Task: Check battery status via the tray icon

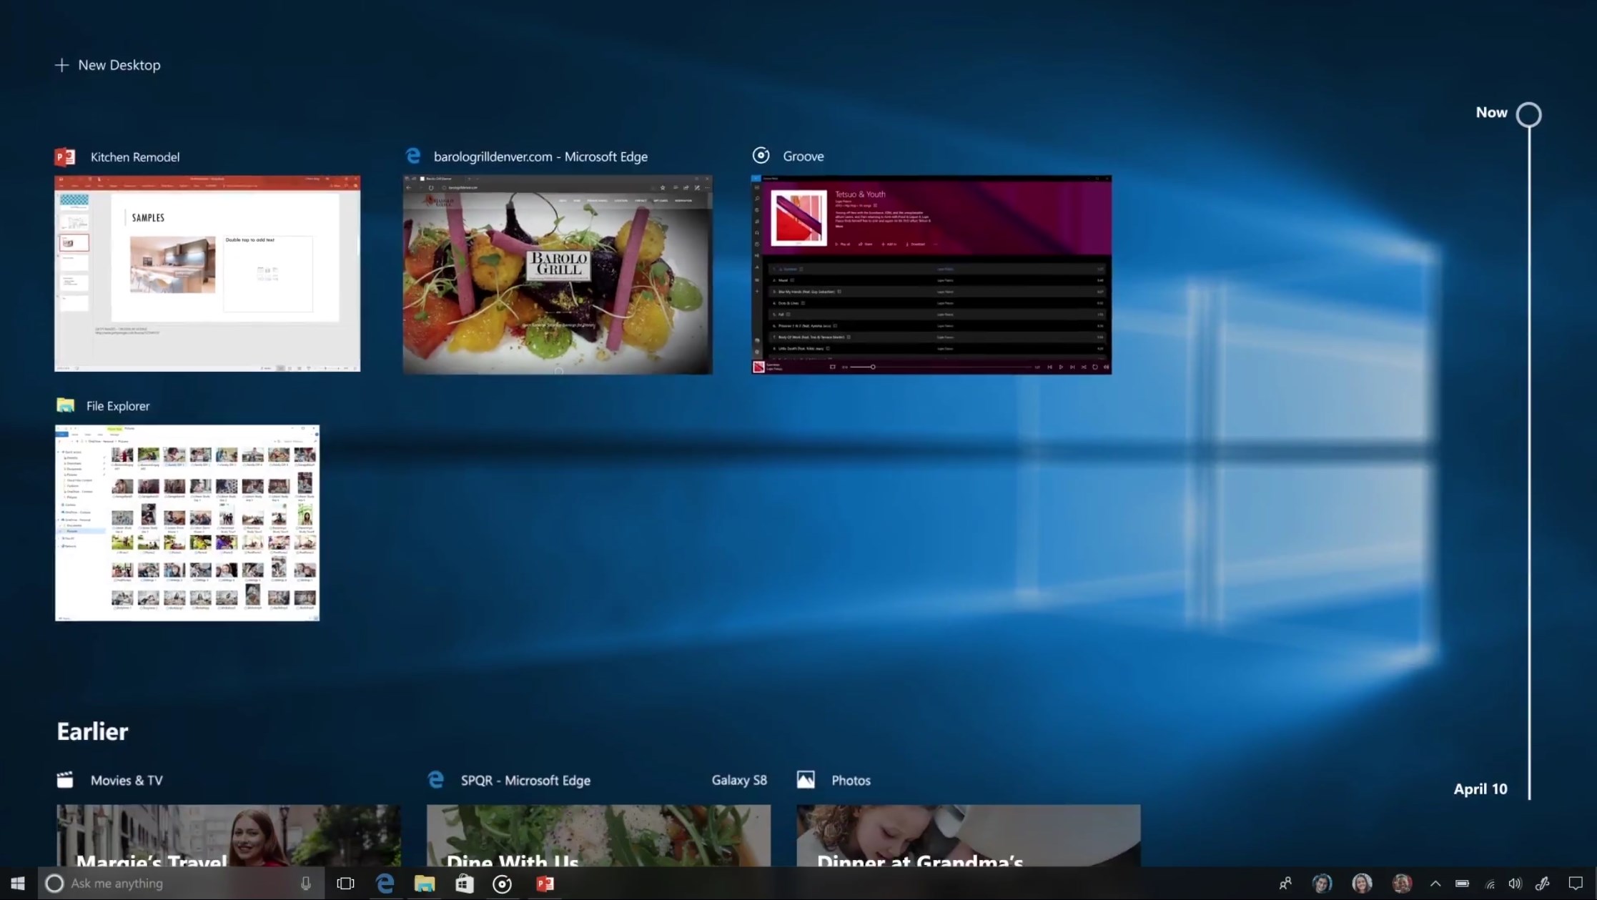Action: pyautogui.click(x=1462, y=884)
